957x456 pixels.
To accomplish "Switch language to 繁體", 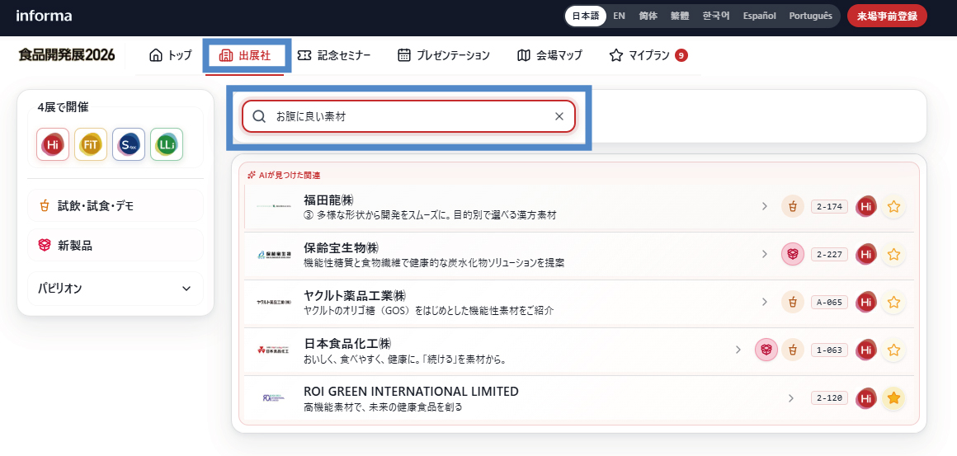I will tap(680, 16).
